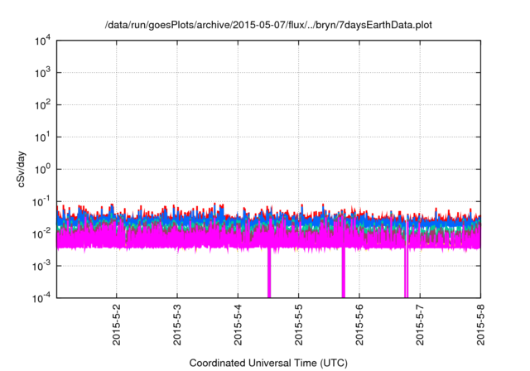Viewport: 530px width, 371px height.
Task: Click the 10^-3 y-axis tick label
Action: tap(41, 266)
